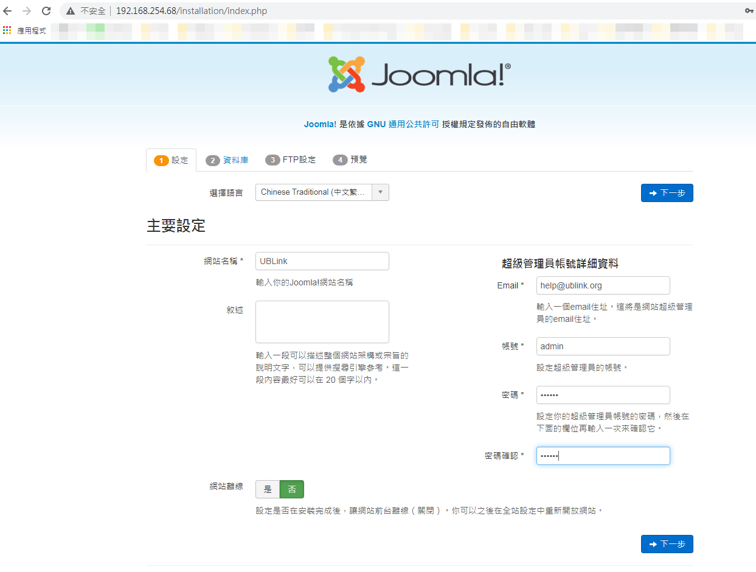The height and width of the screenshot is (572, 756).
Task: Click the 網站名稱 input field
Action: click(322, 261)
